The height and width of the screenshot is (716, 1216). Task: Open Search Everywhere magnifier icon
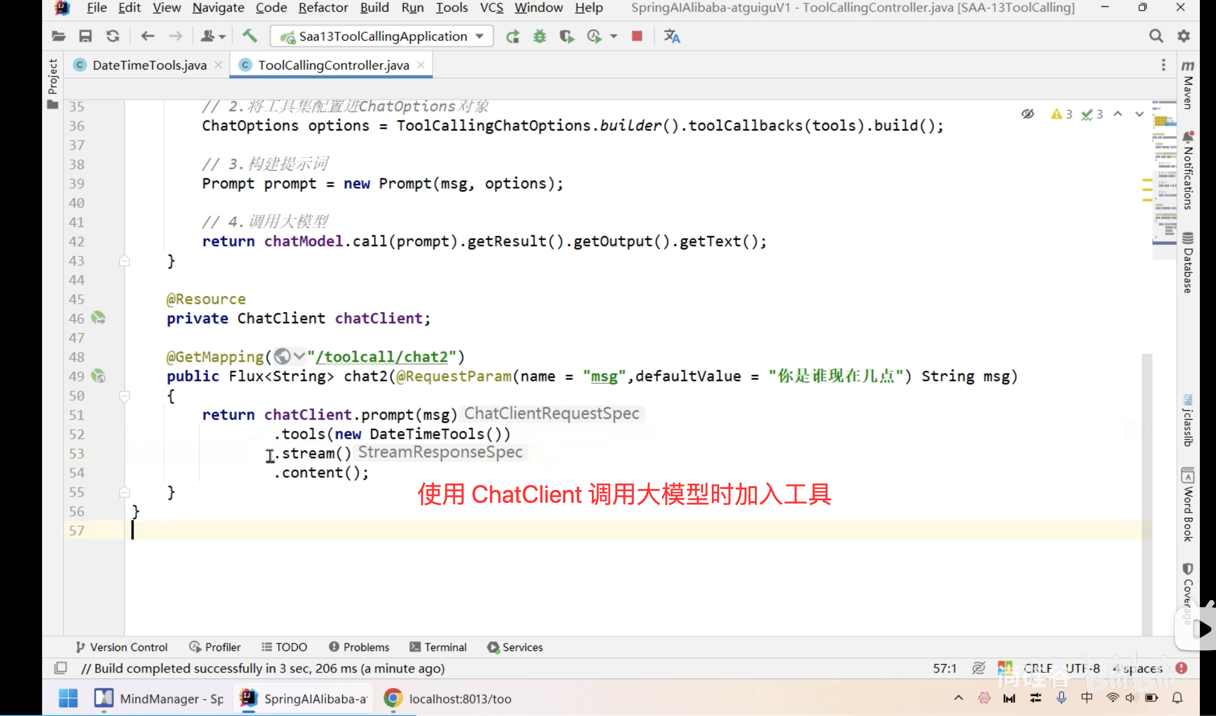click(1156, 36)
